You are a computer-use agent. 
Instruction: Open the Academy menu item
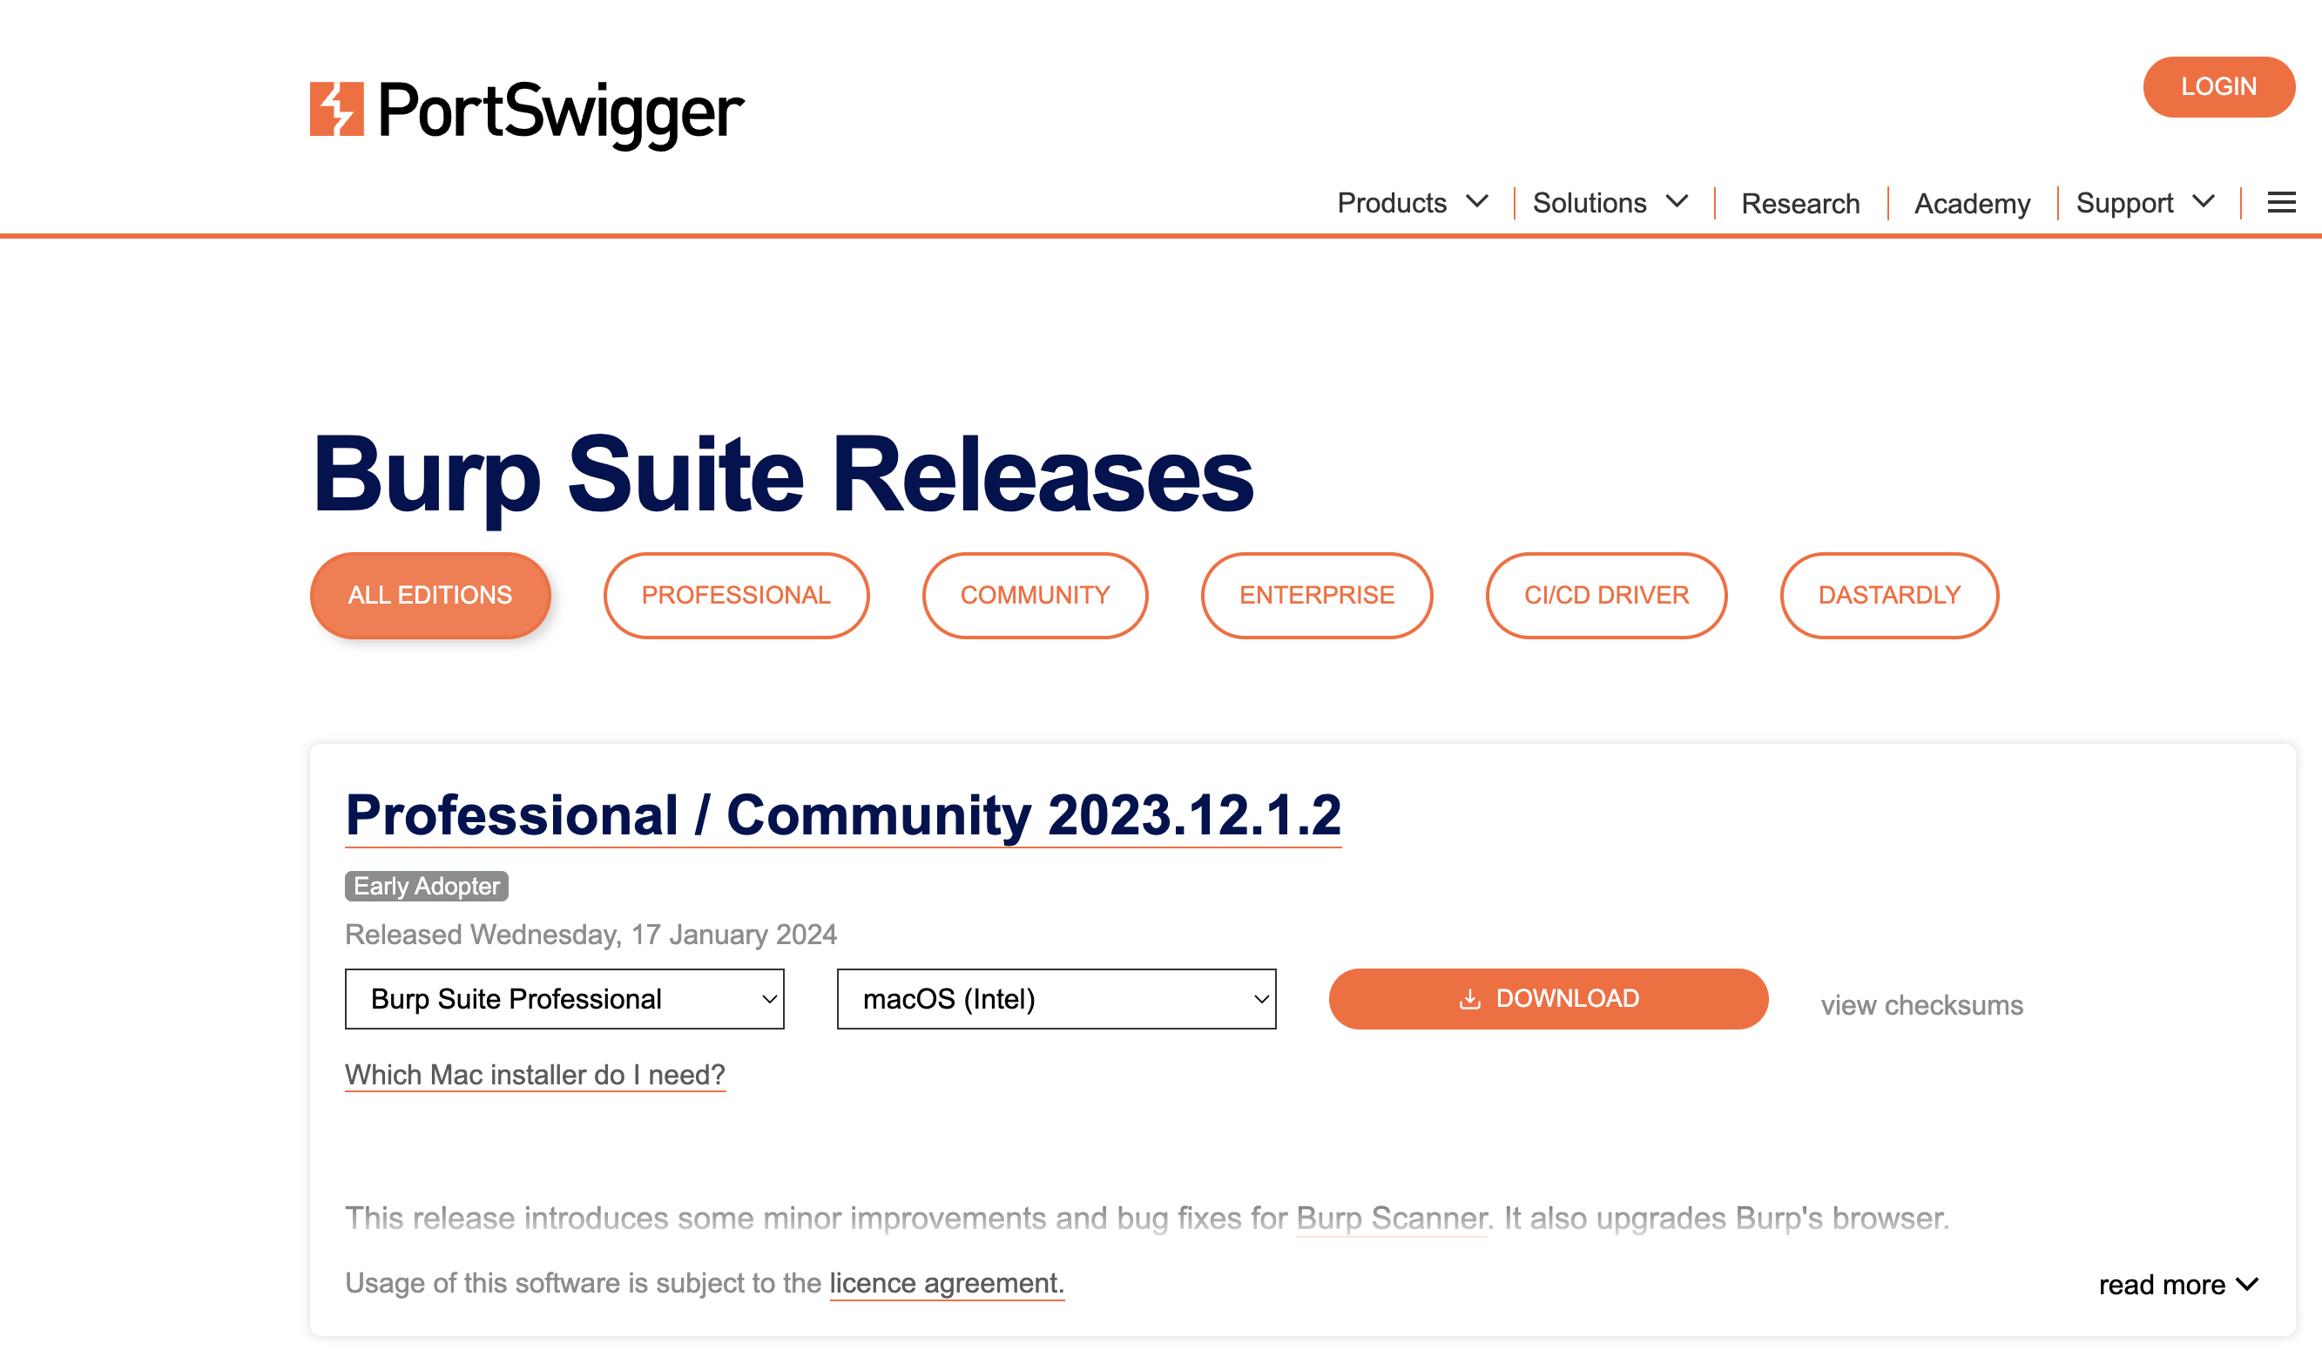[1972, 204]
